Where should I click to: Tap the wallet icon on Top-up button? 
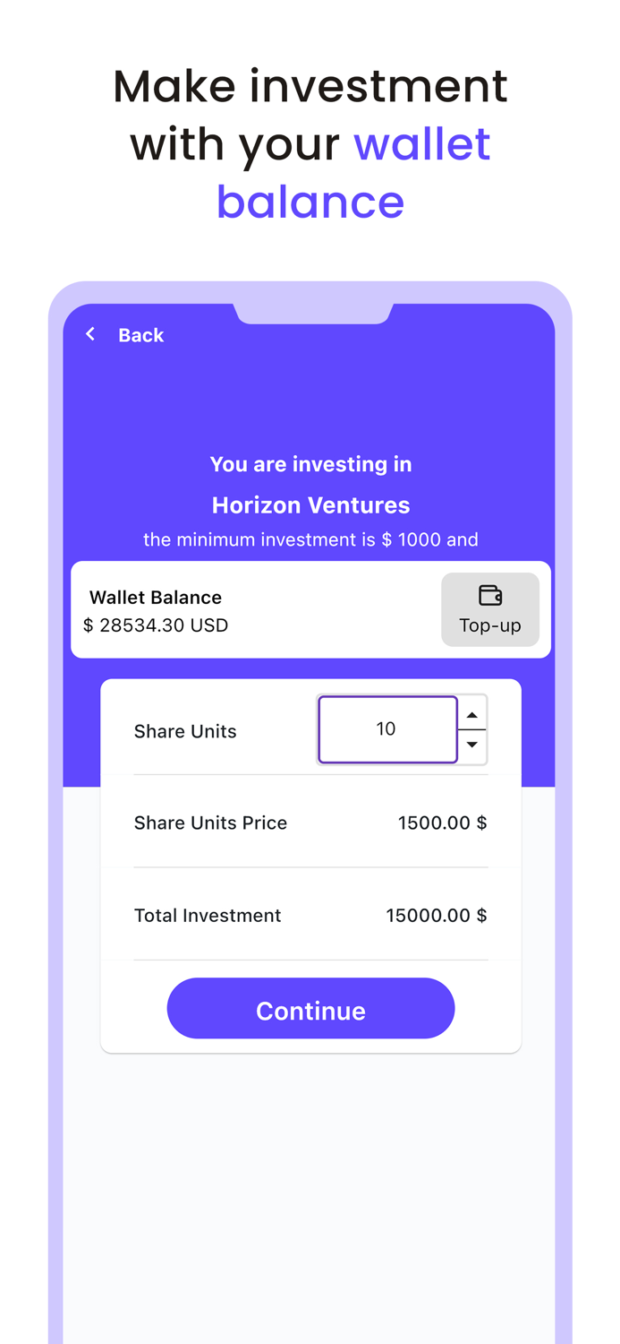pos(490,593)
